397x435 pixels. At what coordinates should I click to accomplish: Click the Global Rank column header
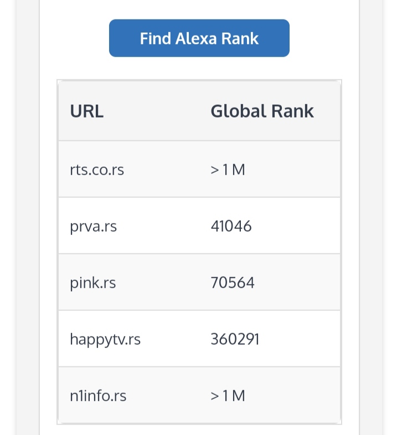pos(262,111)
